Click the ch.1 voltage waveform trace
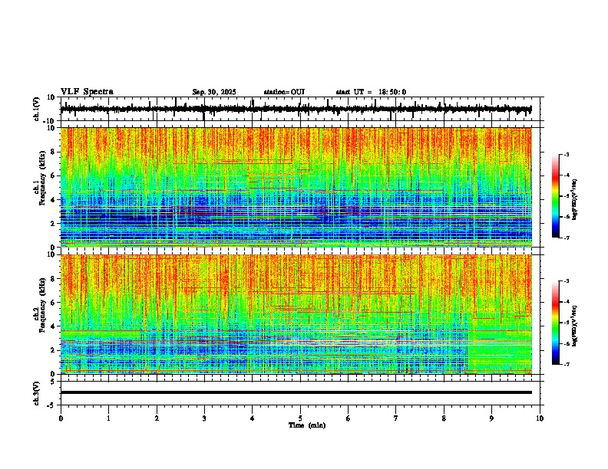 tap(296, 109)
